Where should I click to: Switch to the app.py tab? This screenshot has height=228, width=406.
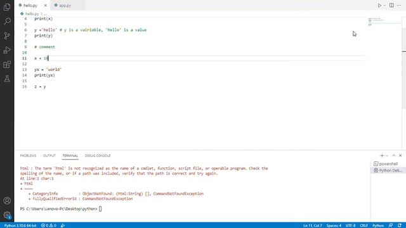tap(65, 6)
